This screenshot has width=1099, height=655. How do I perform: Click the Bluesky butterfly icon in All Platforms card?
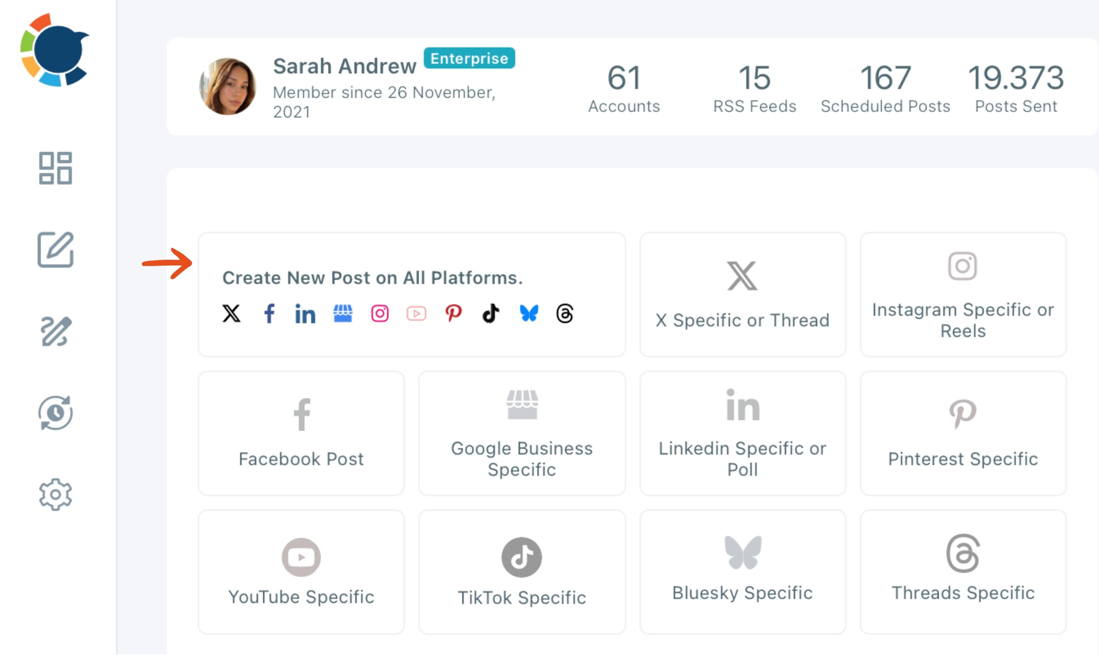[x=529, y=313]
